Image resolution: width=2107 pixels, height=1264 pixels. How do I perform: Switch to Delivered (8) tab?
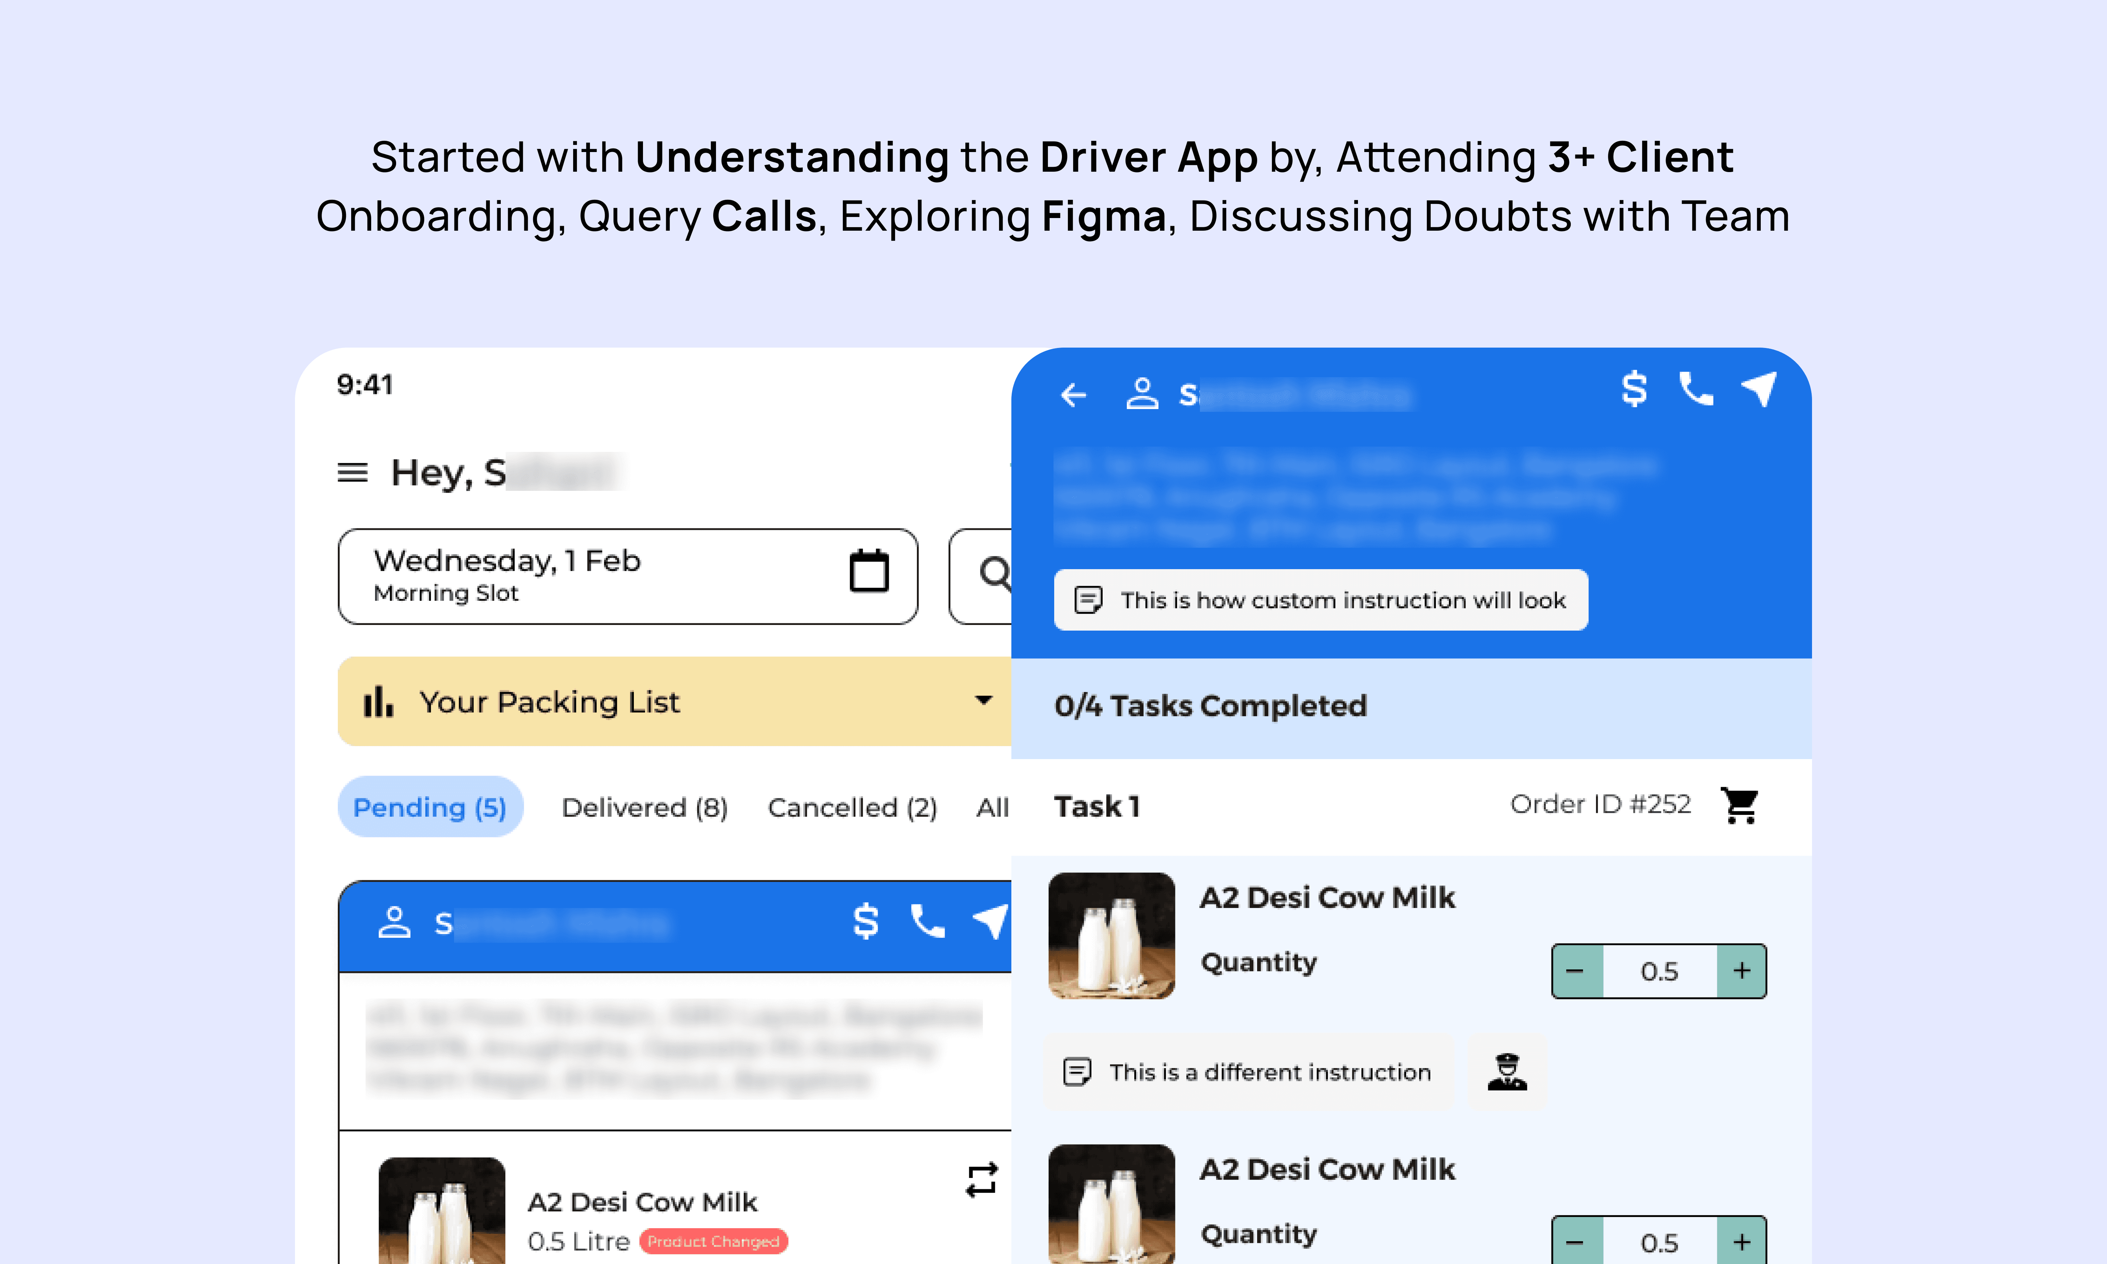tap(645, 807)
